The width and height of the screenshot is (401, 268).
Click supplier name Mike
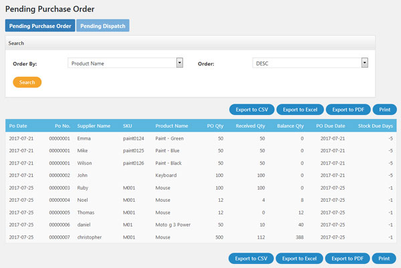click(82, 150)
